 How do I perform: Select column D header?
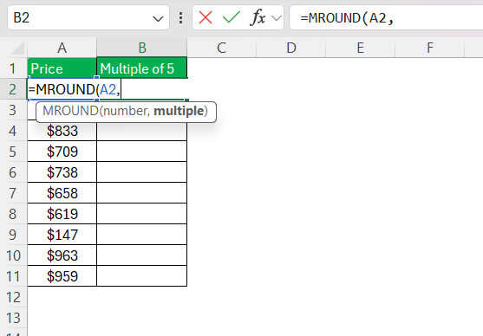coord(291,48)
